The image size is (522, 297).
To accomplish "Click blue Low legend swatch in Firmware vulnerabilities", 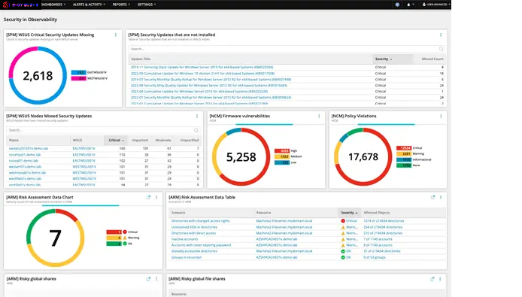I will point(282,162).
